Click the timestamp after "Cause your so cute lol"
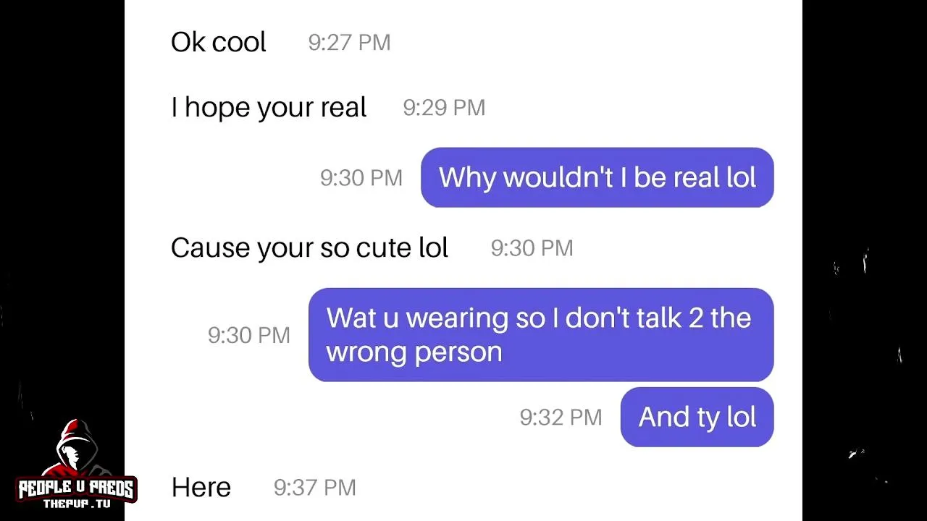Screen dimensions: 927x521 (532, 248)
